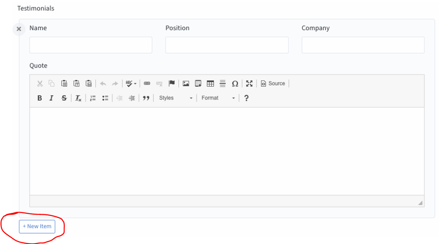Insert a bulleted list
This screenshot has width=439, height=244.
click(x=105, y=98)
